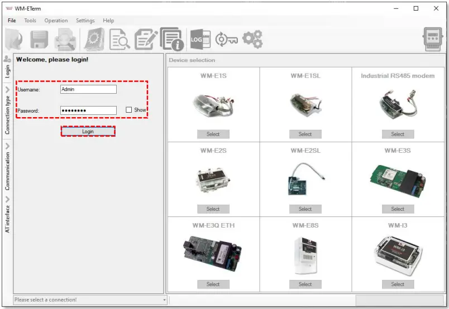
Task: Click the key with refresh arrows icon
Action: point(226,40)
